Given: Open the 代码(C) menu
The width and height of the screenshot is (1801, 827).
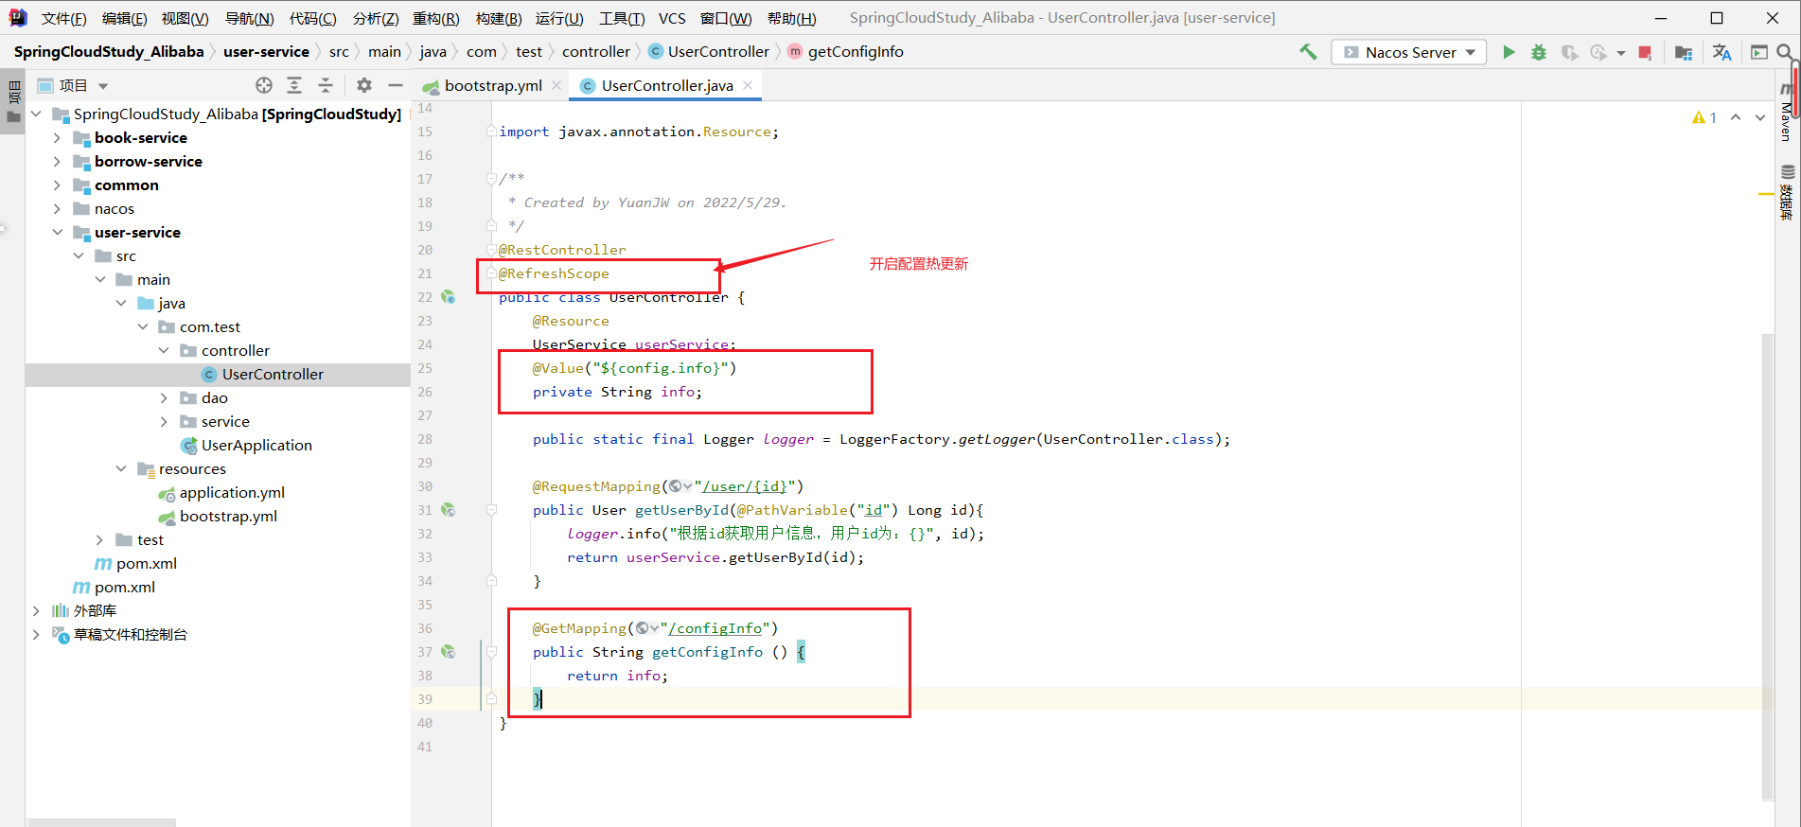Looking at the screenshot, I should [x=313, y=18].
